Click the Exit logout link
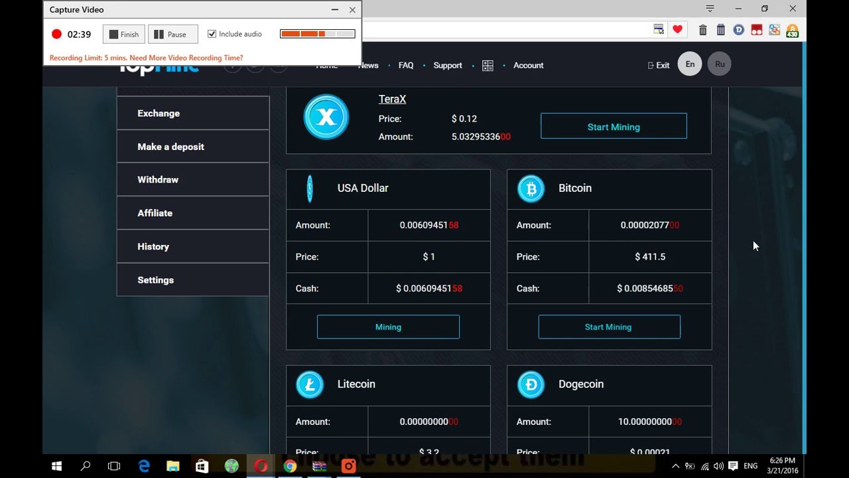The image size is (849, 478). [x=659, y=65]
